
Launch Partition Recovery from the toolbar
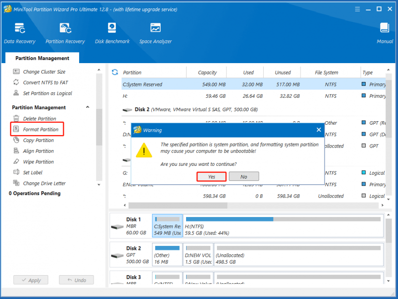(65, 33)
